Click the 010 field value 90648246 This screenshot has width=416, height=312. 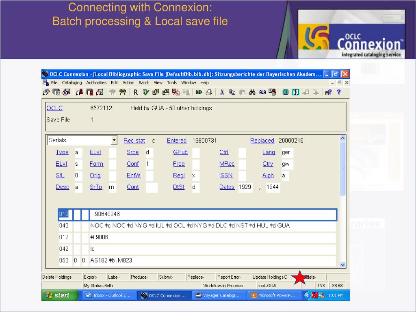coord(213,214)
